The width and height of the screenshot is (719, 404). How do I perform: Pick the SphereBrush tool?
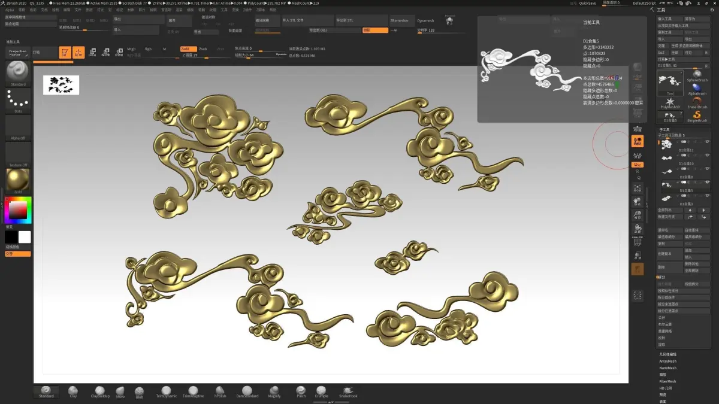click(x=697, y=75)
